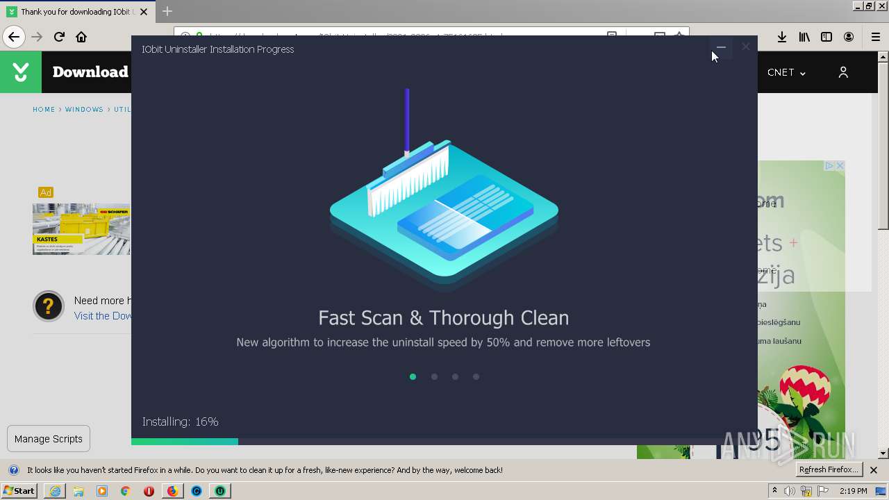Image resolution: width=889 pixels, height=500 pixels.
Task: Open the Schaefer Kastes ad thumbnail
Action: tap(81, 229)
